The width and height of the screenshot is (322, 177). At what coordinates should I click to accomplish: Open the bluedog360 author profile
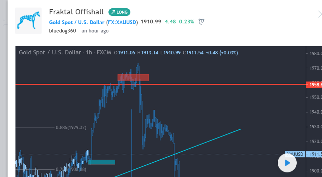(x=62, y=31)
